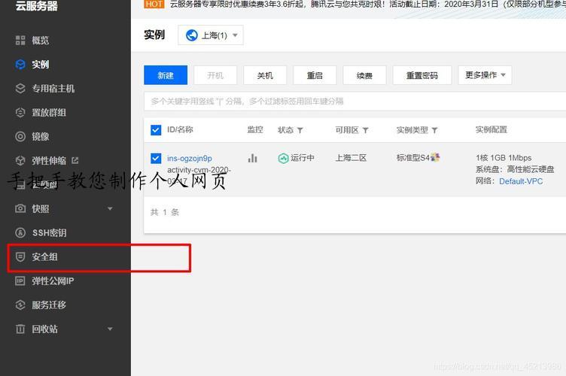Click the 快照 camera icon
This screenshot has width=566, height=376.
(x=20, y=209)
